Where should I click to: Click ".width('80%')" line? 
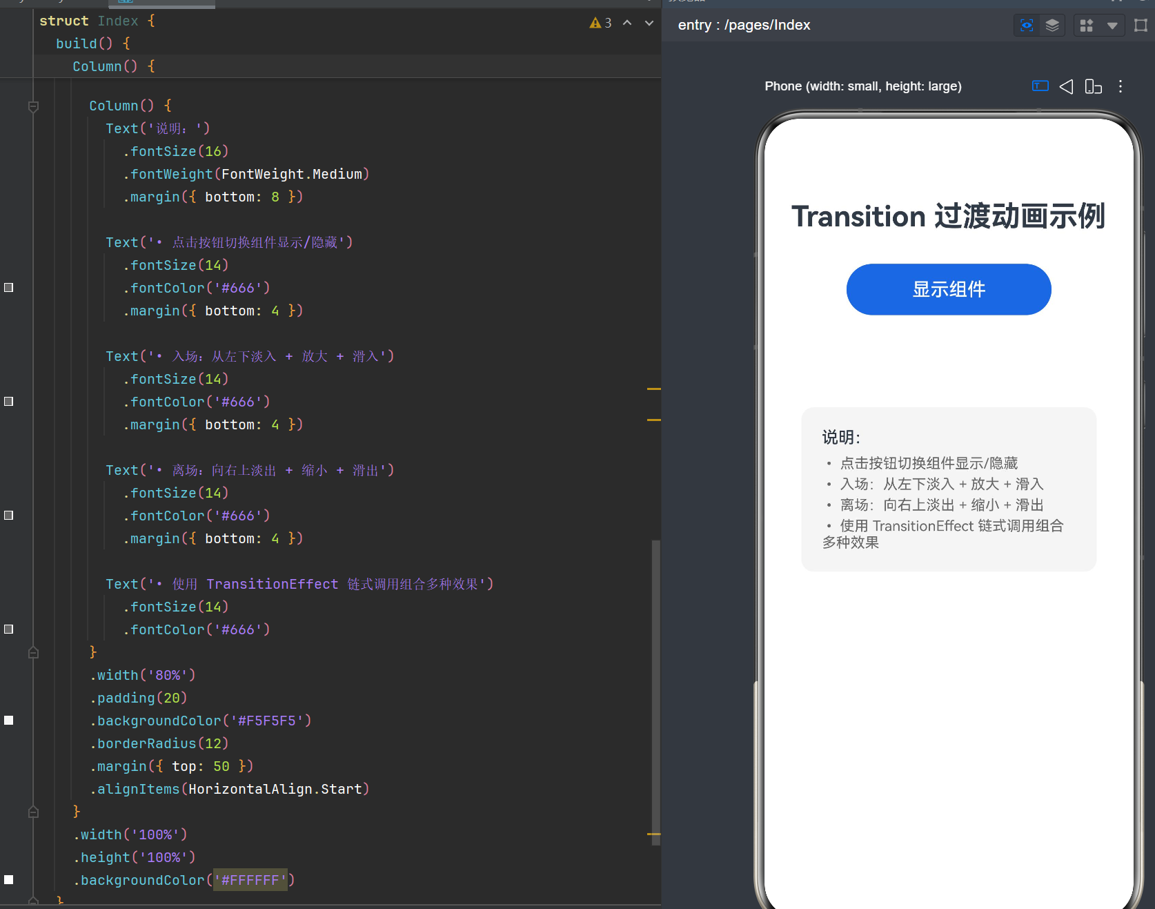click(142, 675)
